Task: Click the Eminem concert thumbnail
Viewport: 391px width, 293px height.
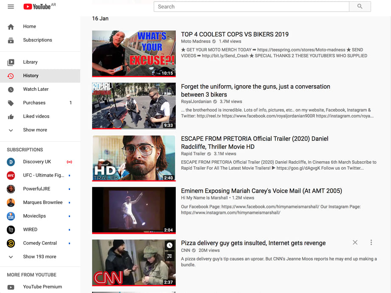Action: point(134,210)
